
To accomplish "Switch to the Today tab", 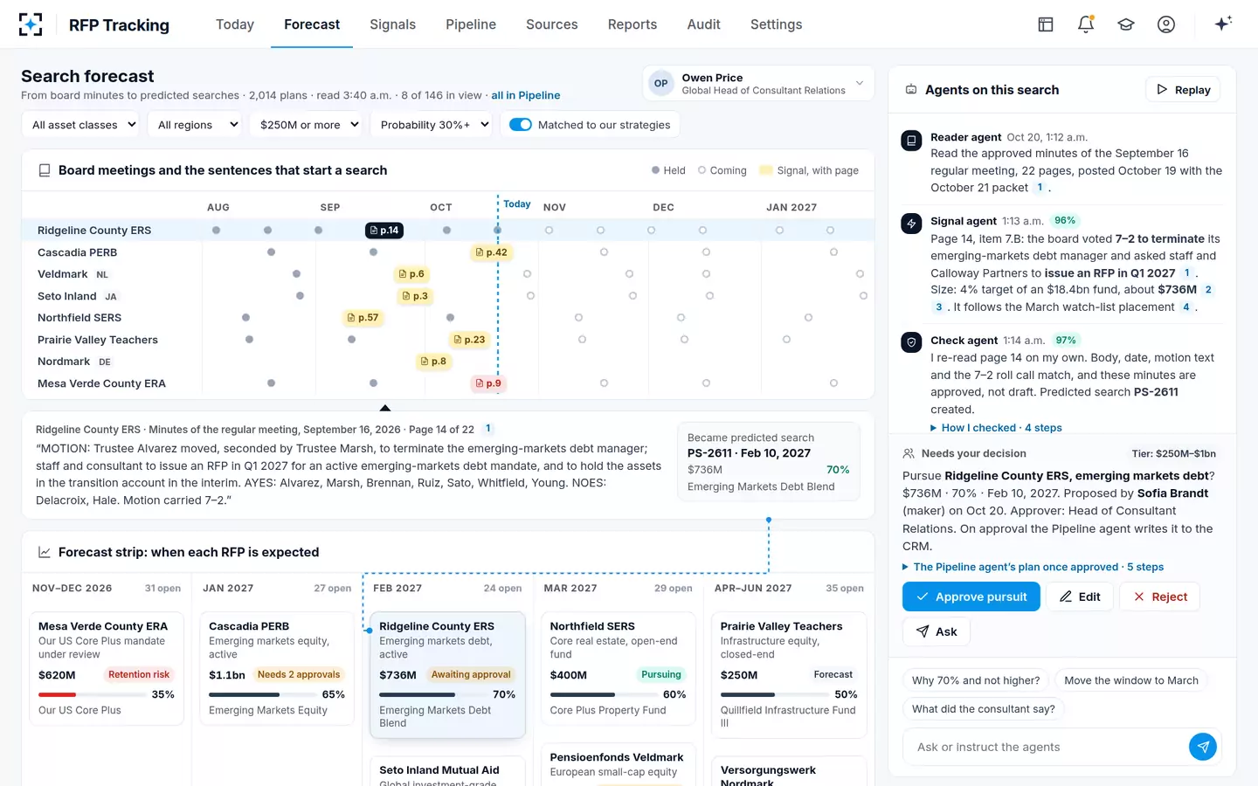I will pos(235,24).
